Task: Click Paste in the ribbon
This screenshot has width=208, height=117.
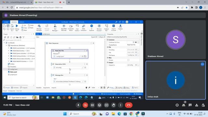Action: 24,30
